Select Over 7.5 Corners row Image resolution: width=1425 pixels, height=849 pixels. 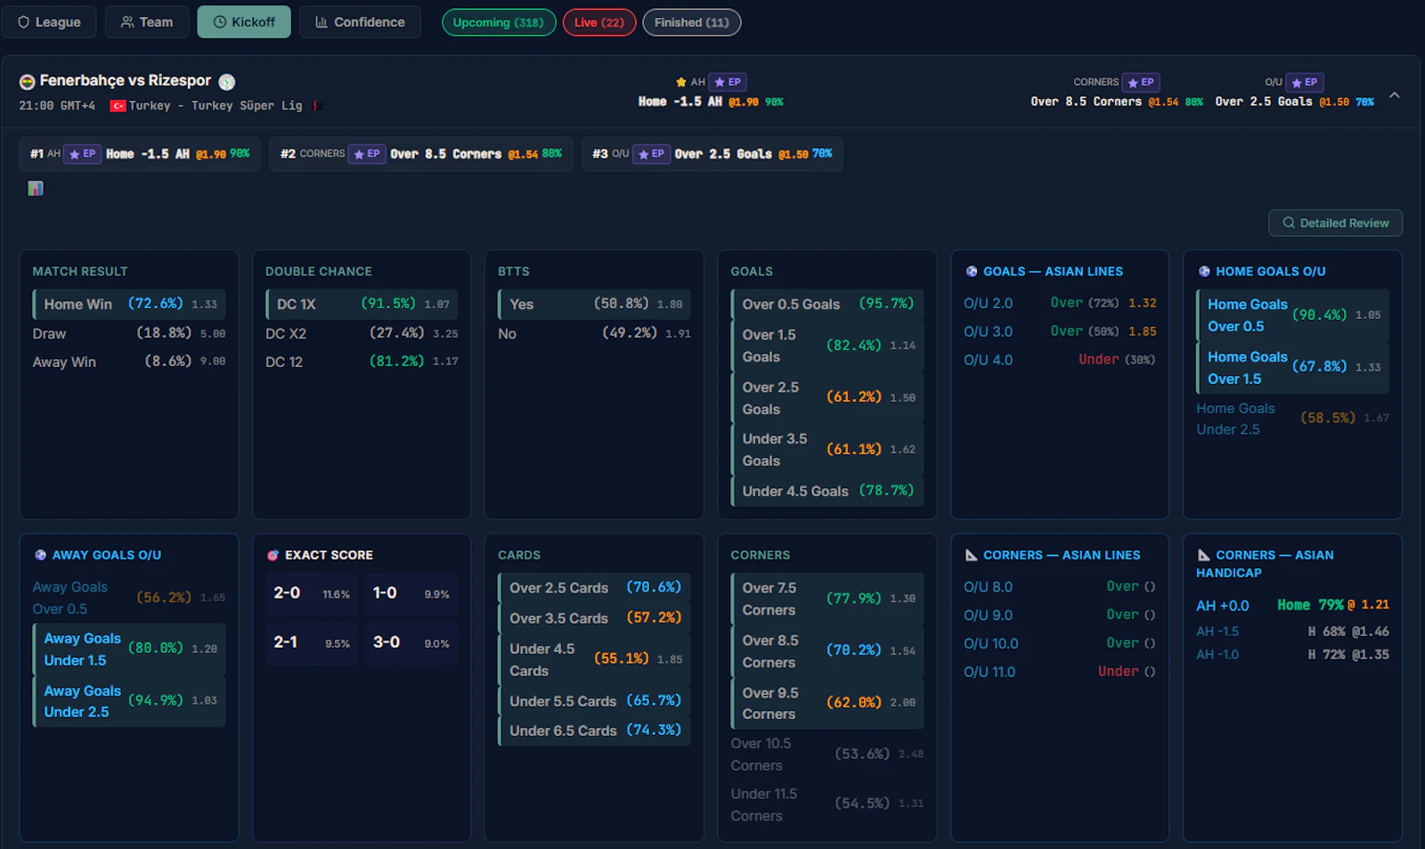click(827, 599)
